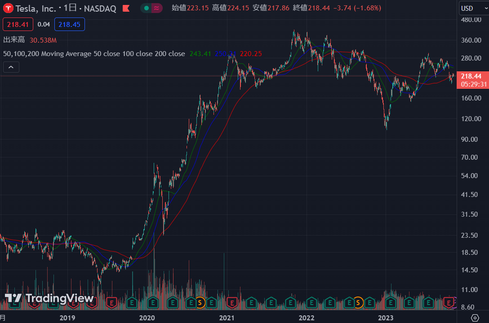Click the red sell price 218.41 button
This screenshot has height=323, width=489.
pyautogui.click(x=18, y=25)
